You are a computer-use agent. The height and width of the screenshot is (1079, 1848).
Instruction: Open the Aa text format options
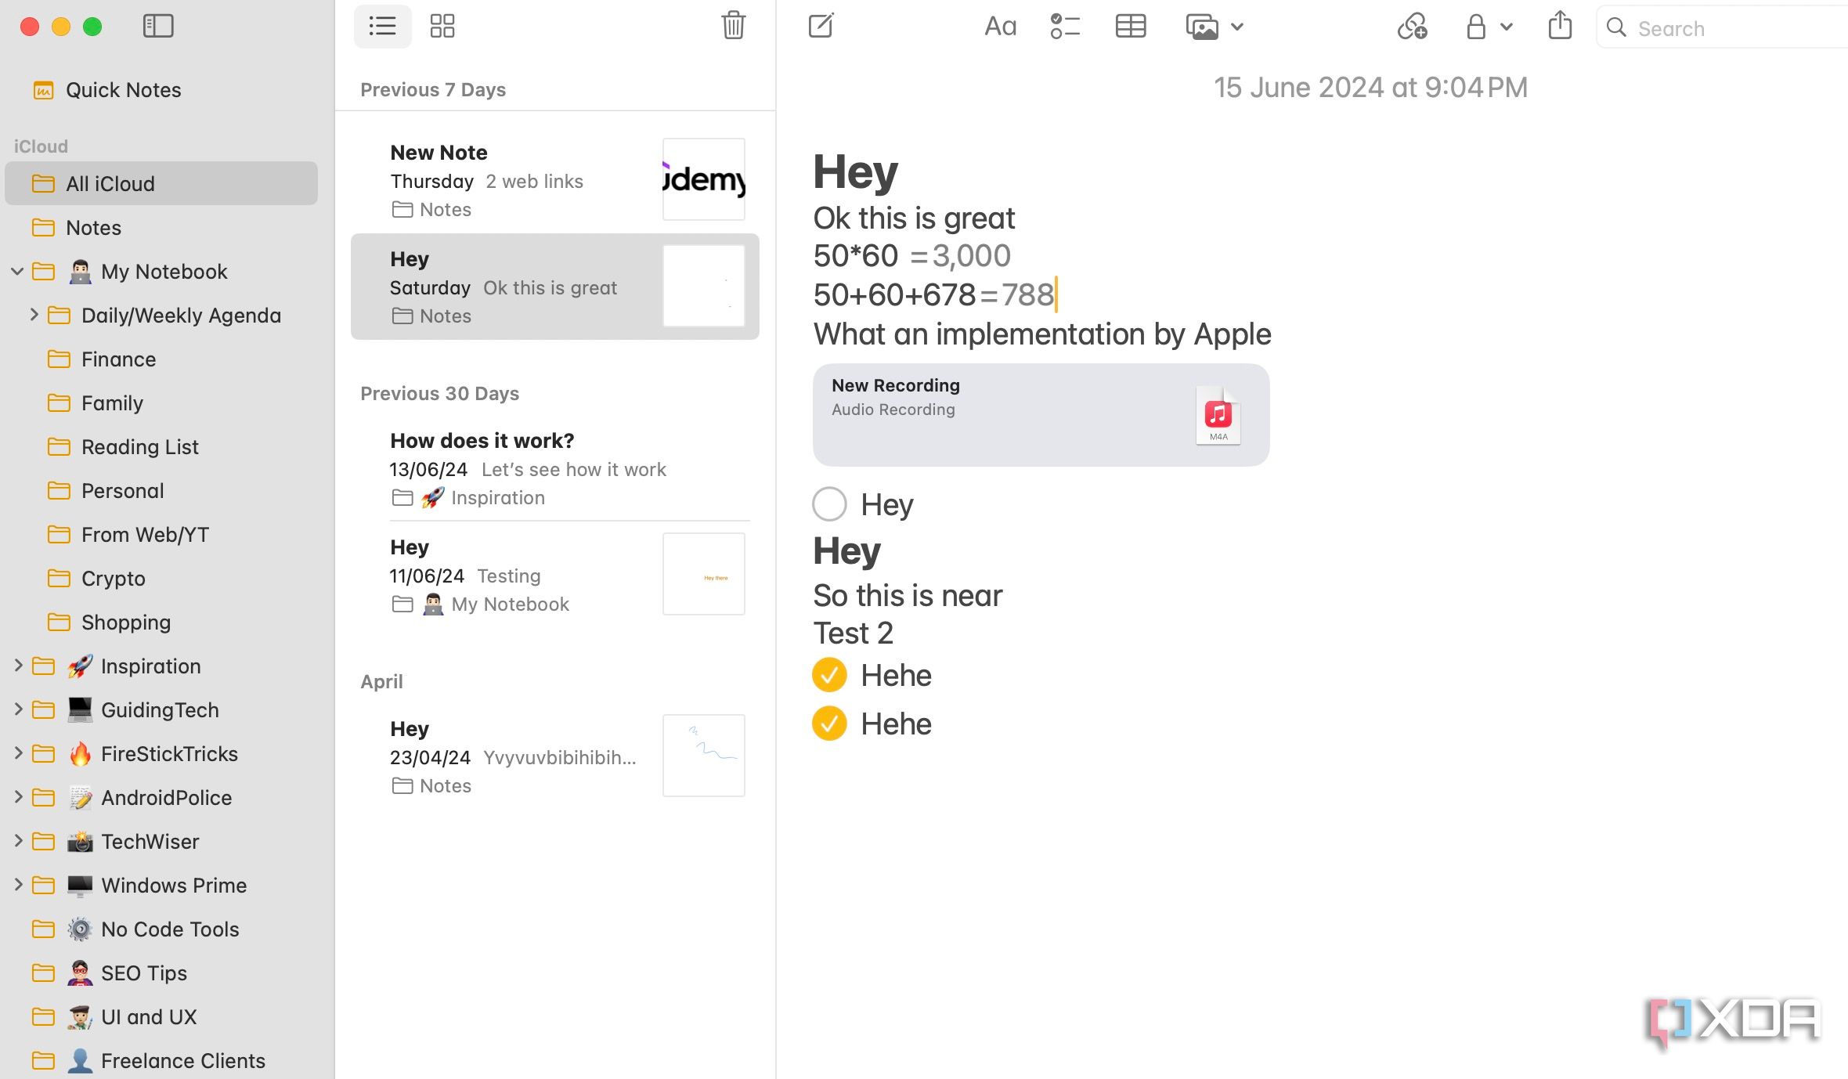(1000, 27)
